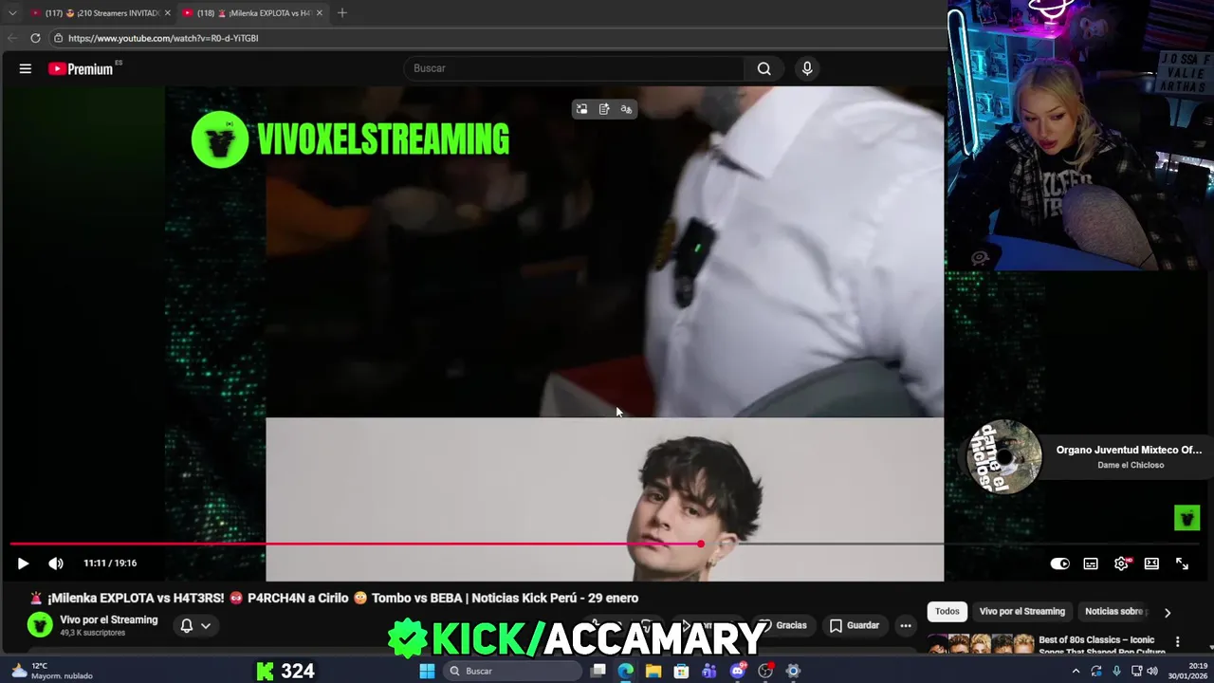The height and width of the screenshot is (683, 1214).
Task: Click the Windows taskbar Buscar search box
Action: 512,671
